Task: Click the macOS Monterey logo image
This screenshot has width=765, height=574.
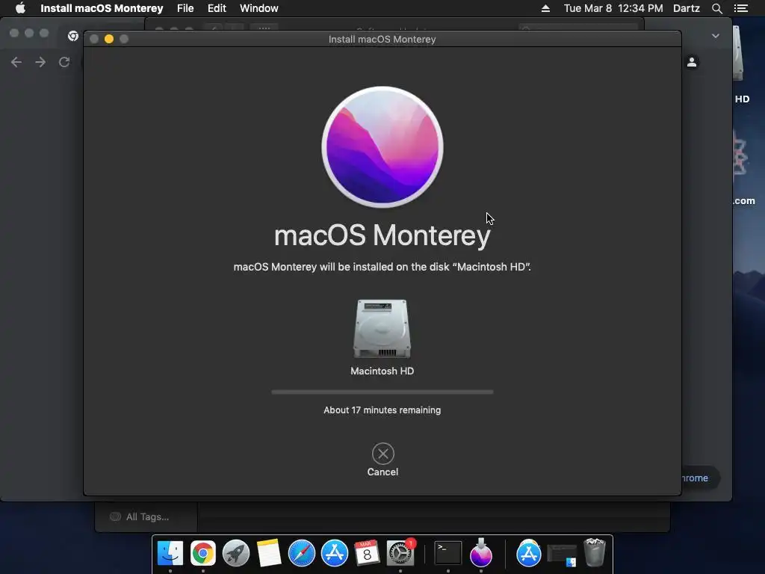Action: (x=382, y=147)
